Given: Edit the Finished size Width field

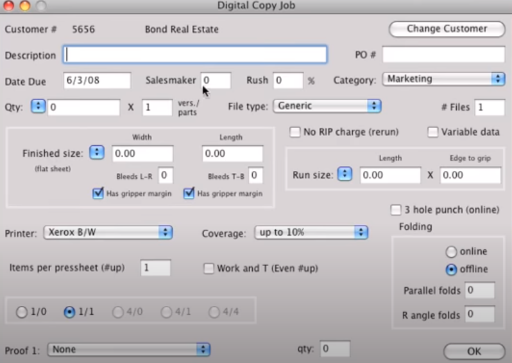Looking at the screenshot, I should point(142,154).
